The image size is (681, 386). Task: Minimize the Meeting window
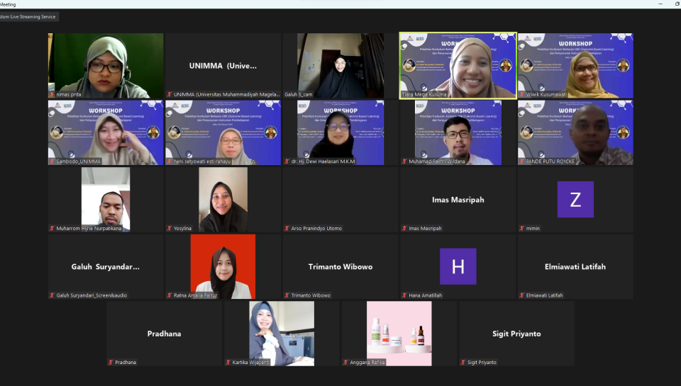(660, 4)
